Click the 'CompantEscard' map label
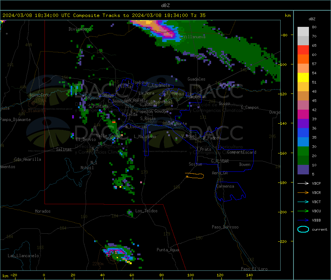Screen dimensions: 331x280 point(242,152)
